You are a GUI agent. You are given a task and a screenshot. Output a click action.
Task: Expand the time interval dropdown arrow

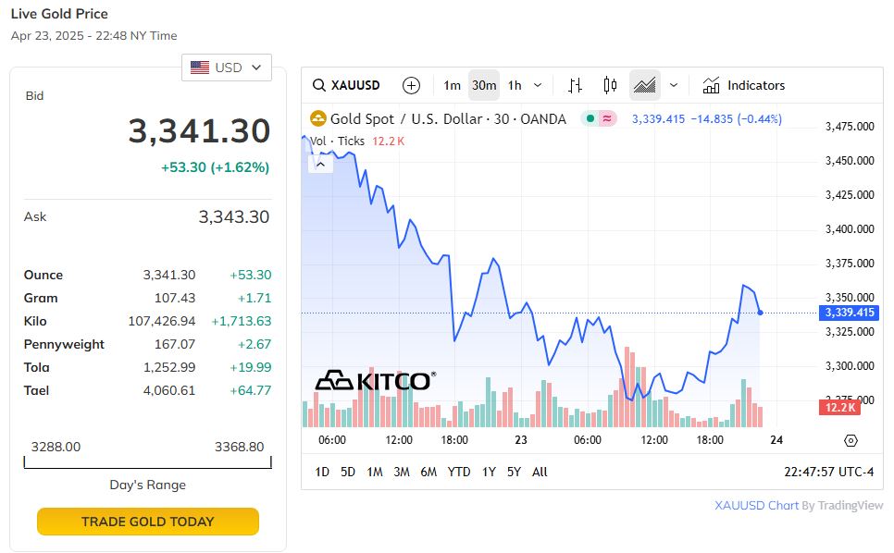[538, 85]
